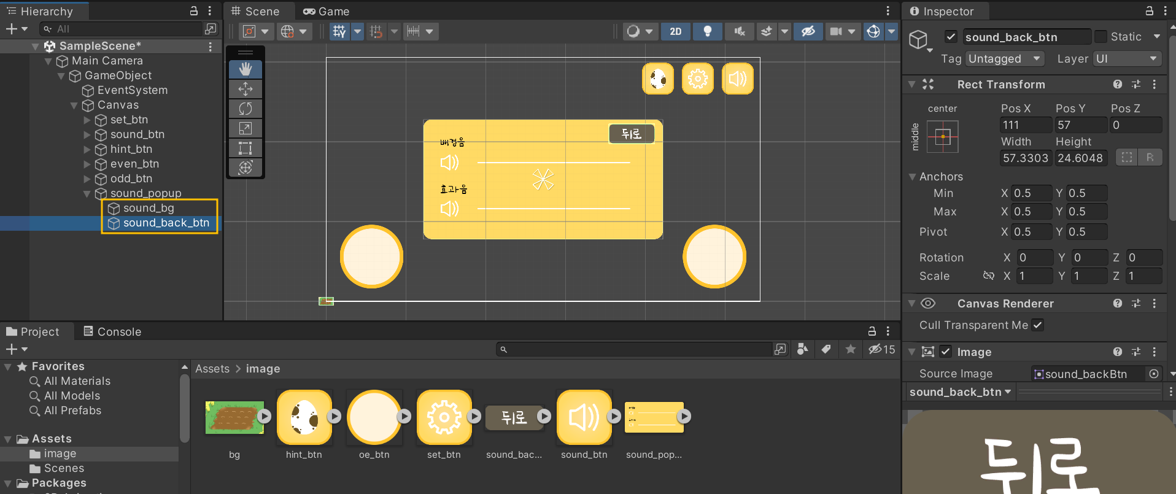Toggle 2D view mode
1176x494 pixels.
(x=675, y=31)
